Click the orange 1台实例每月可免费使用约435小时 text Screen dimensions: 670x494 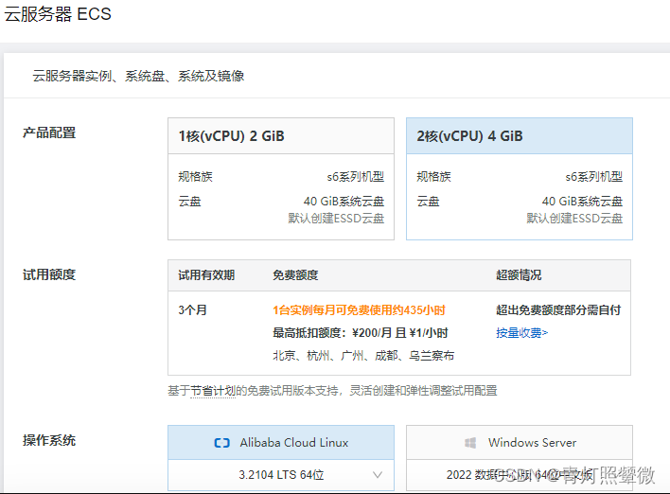pos(359,309)
